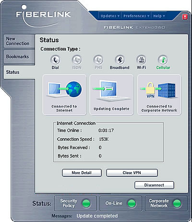Click the Security Policy green status light
Image resolution: width=192 pixels, height=222 pixels.
coord(86,203)
